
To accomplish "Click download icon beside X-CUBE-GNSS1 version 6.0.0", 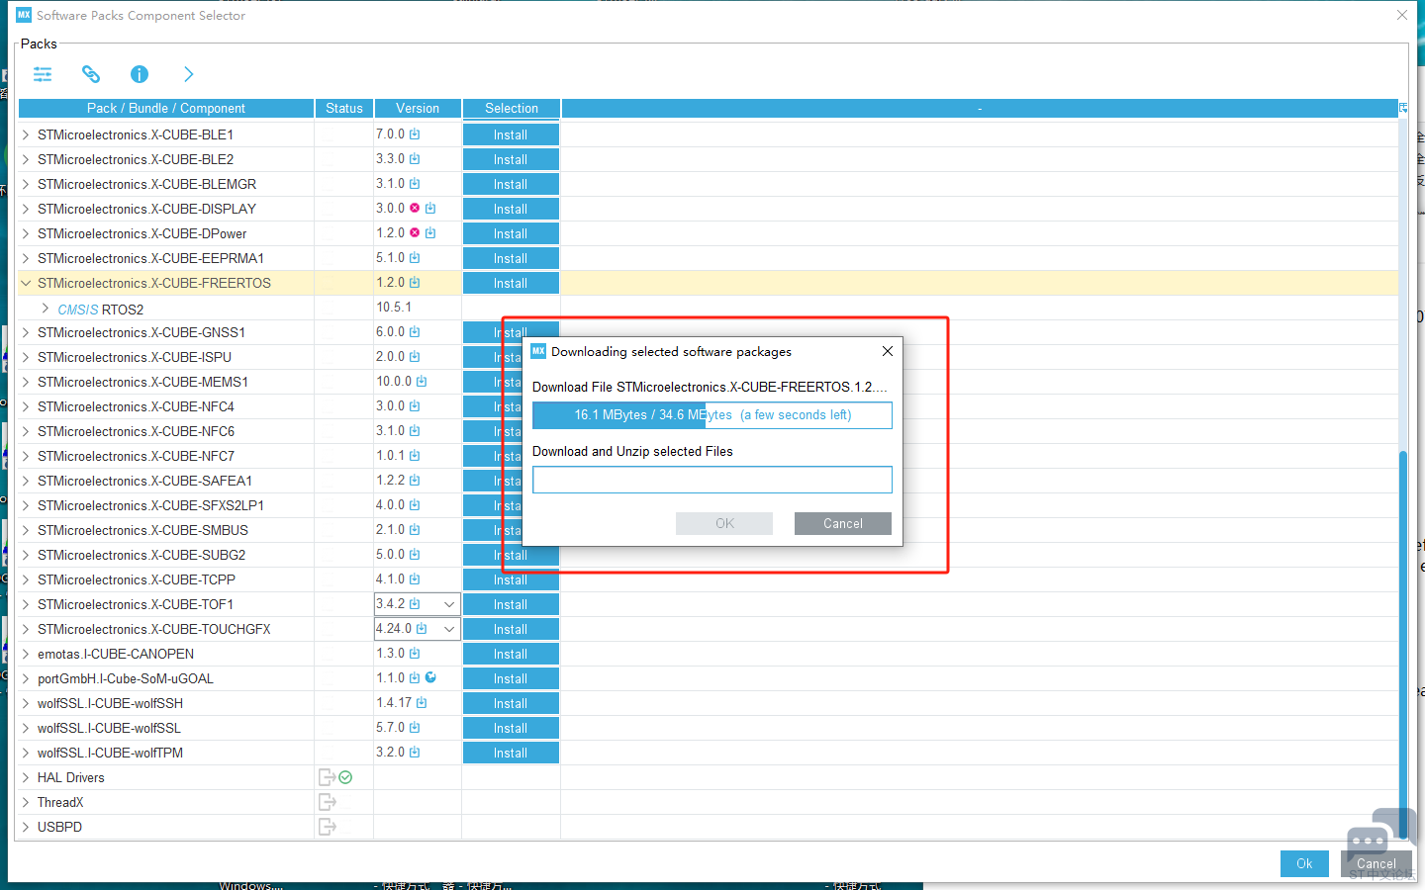I will pyautogui.click(x=415, y=332).
